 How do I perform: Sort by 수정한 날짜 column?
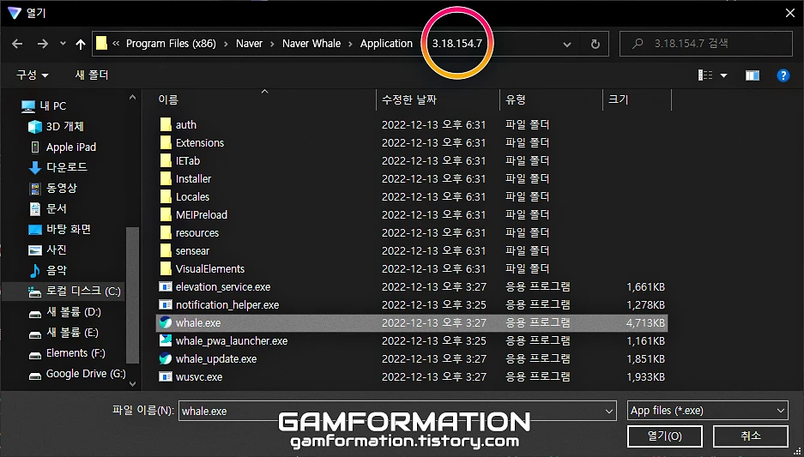[409, 100]
